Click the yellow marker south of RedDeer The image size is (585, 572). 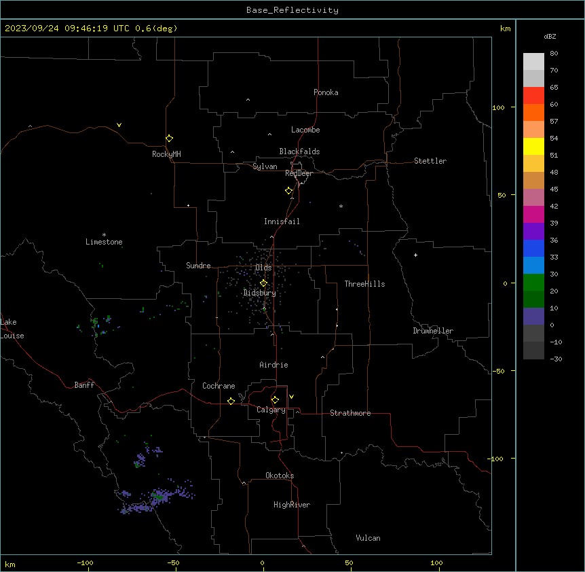click(288, 191)
